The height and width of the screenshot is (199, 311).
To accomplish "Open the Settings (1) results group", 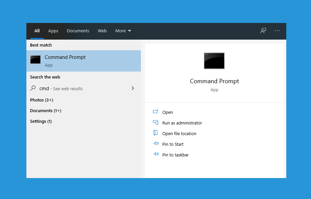I will pos(41,121).
